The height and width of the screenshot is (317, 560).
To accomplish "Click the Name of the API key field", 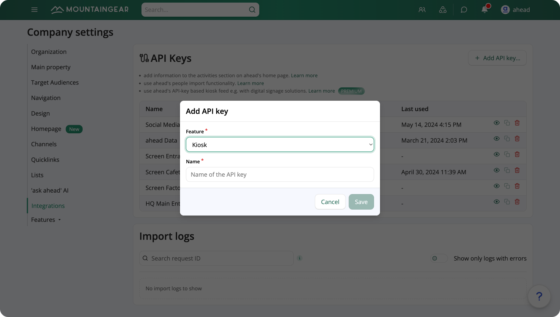I will pyautogui.click(x=280, y=174).
